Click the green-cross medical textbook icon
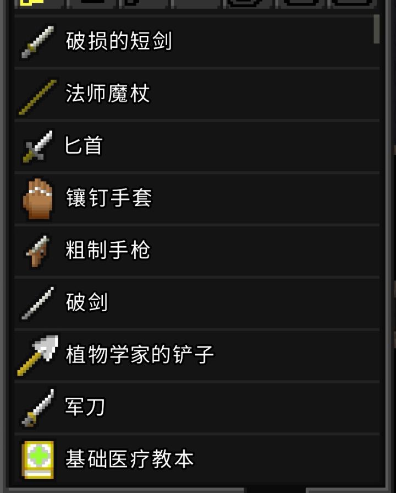The width and height of the screenshot is (396, 493). click(x=38, y=460)
